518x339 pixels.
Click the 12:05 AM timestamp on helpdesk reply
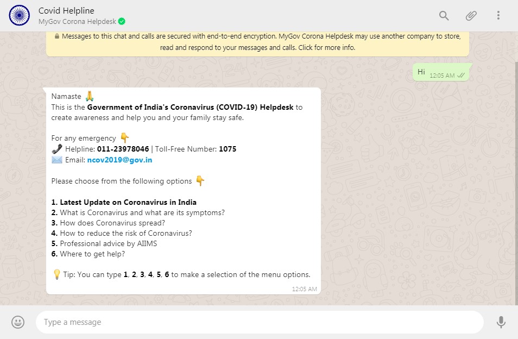[304, 289]
